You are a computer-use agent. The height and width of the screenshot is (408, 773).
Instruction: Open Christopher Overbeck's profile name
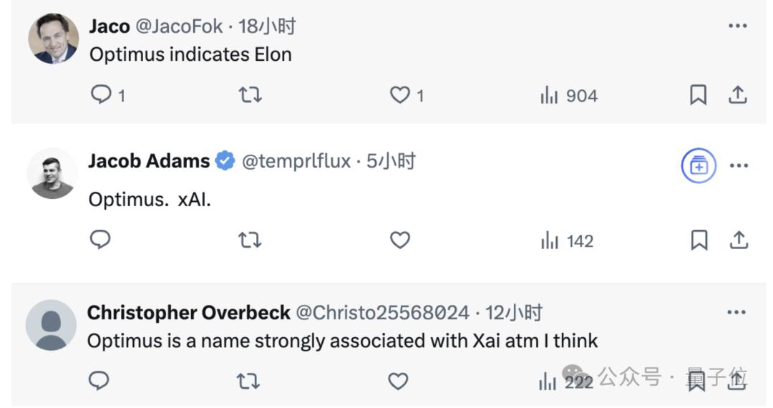[189, 313]
